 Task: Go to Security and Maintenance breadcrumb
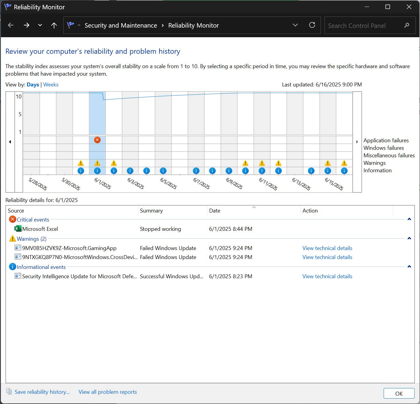(x=121, y=26)
